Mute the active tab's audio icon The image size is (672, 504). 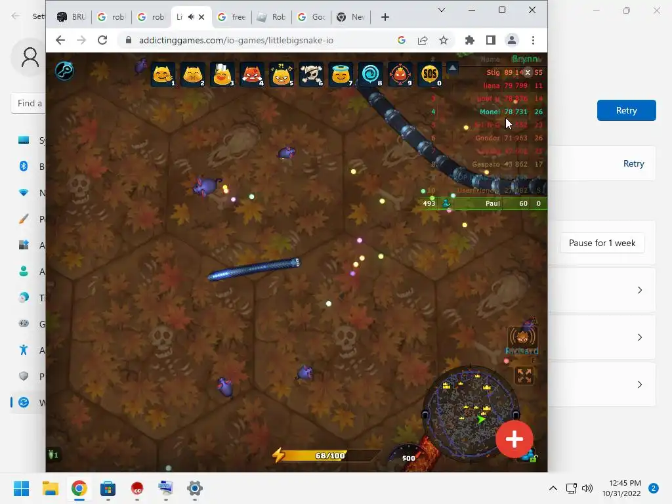point(191,17)
